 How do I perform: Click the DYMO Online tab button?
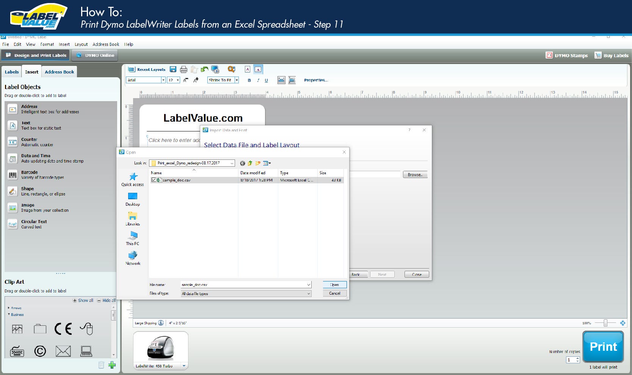(95, 55)
